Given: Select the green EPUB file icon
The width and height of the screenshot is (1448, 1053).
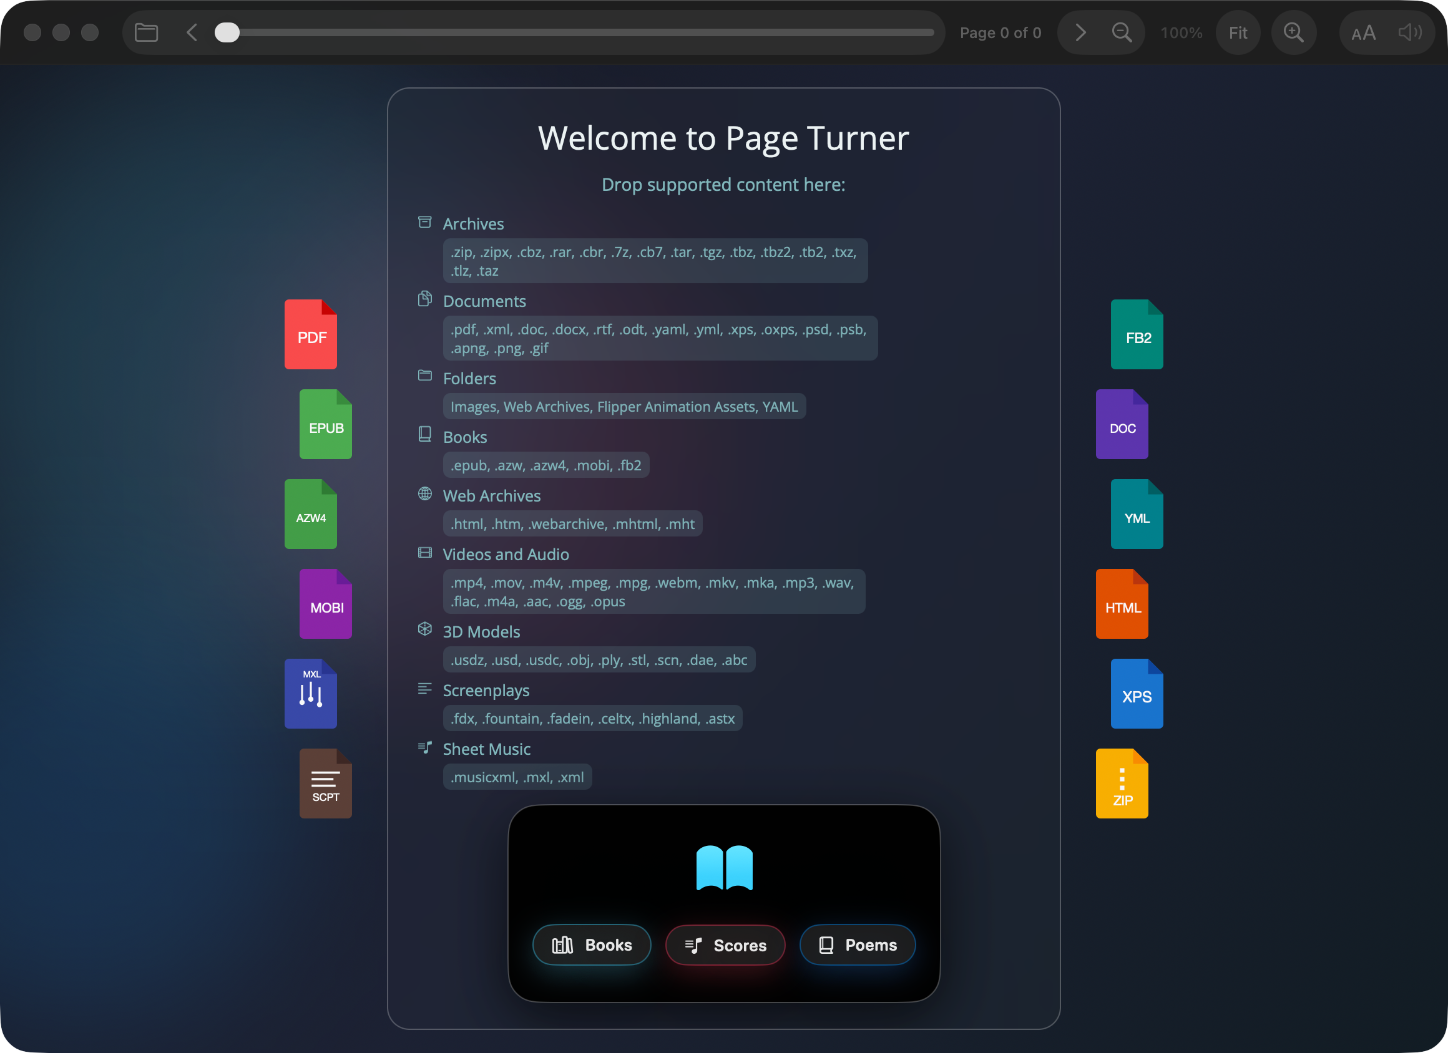Looking at the screenshot, I should coord(325,424).
